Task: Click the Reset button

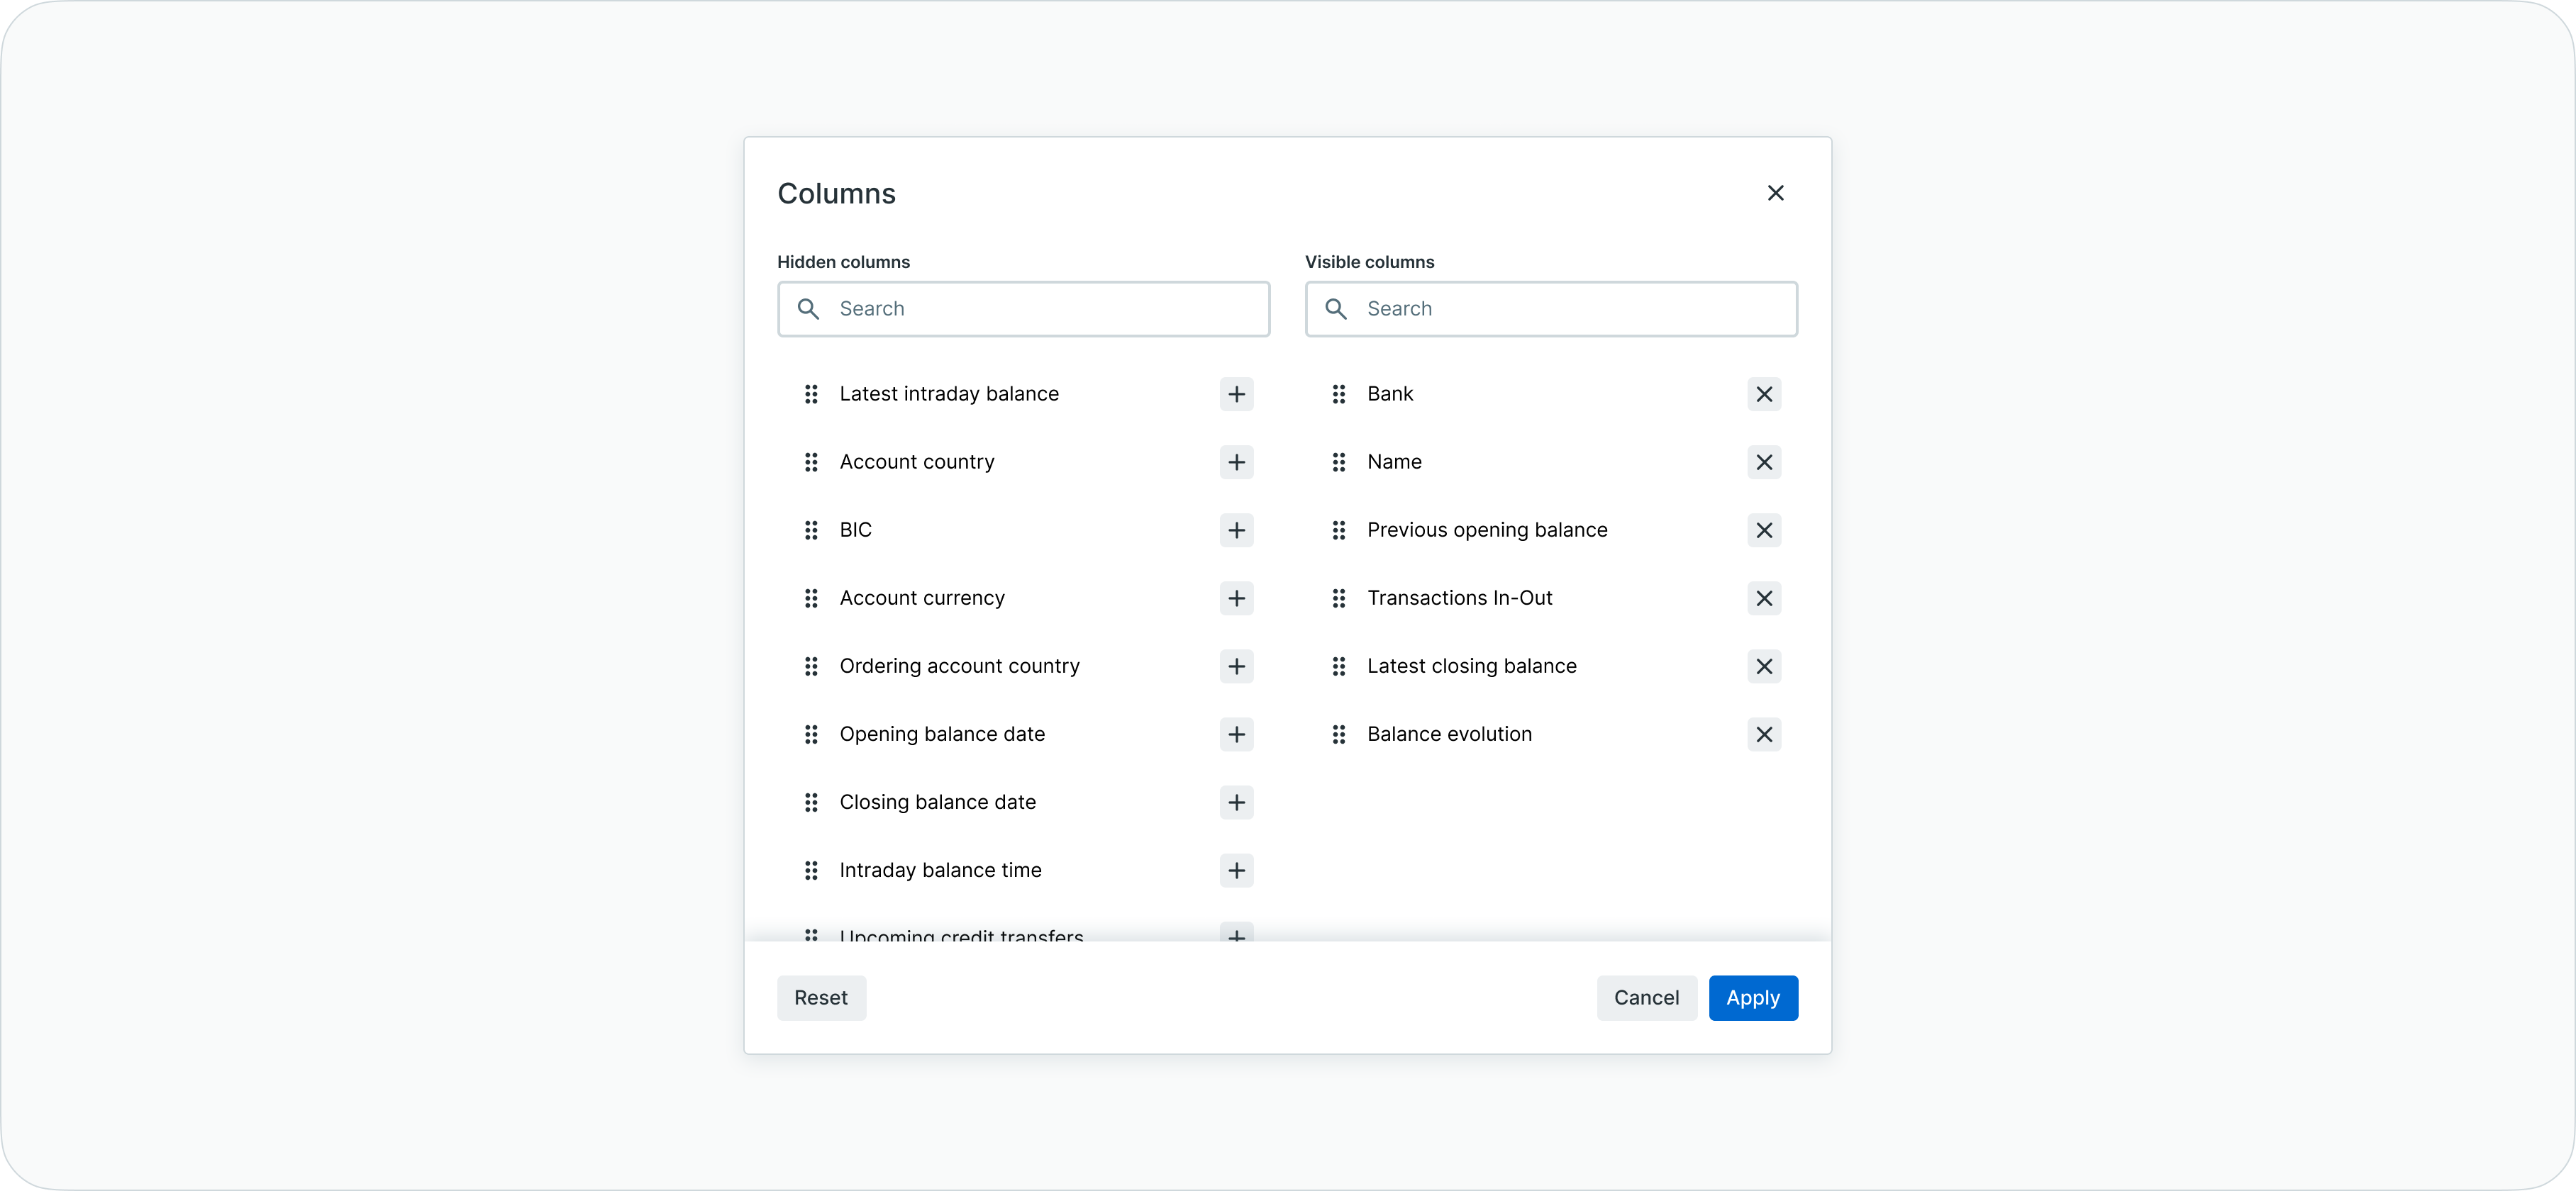Action: [821, 997]
